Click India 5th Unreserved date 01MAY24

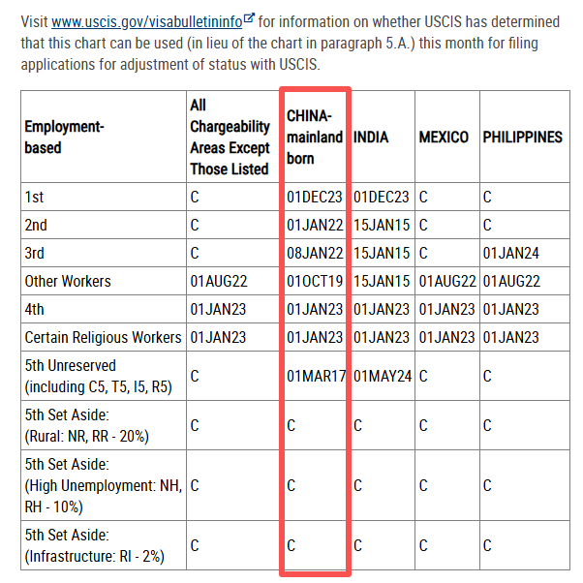point(383,376)
